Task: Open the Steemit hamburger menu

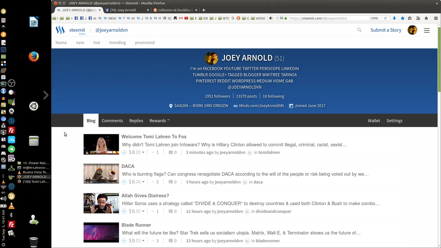Action: click(427, 30)
